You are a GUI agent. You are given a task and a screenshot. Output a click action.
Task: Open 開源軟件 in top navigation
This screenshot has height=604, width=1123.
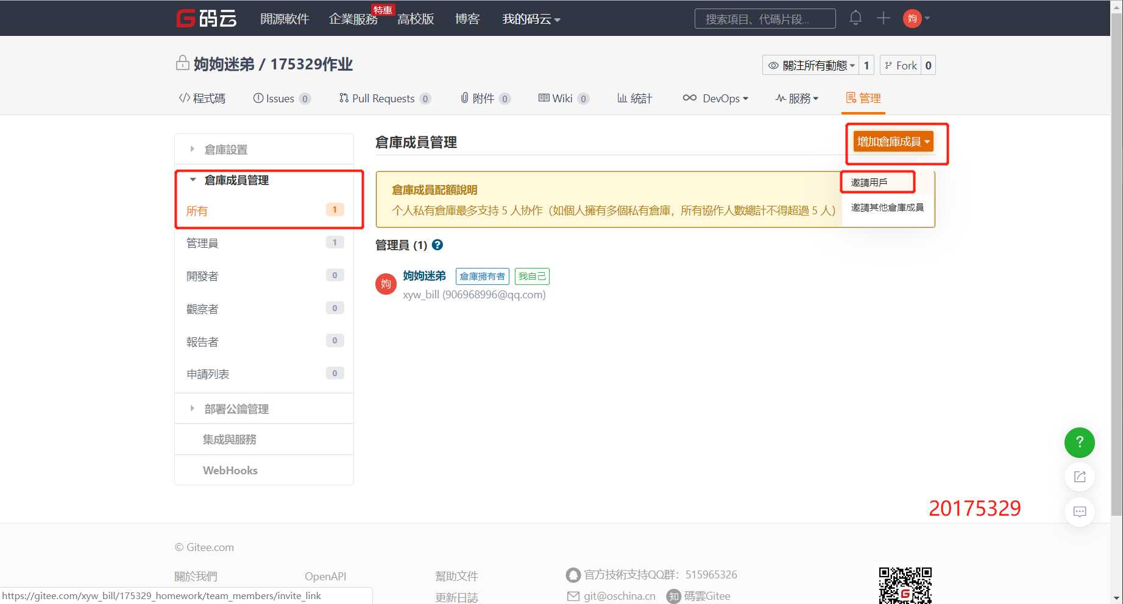point(285,19)
